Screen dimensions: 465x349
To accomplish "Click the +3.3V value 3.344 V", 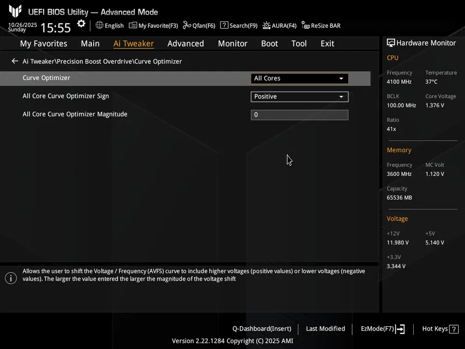I will (396, 266).
